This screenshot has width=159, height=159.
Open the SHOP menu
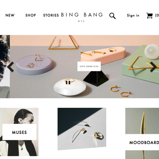tap(31, 15)
